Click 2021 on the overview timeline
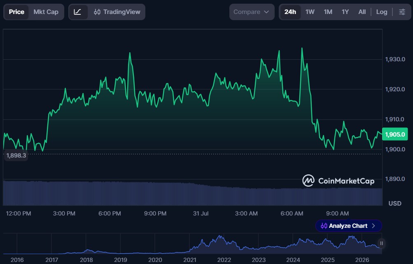413x264 pixels. 190,260
